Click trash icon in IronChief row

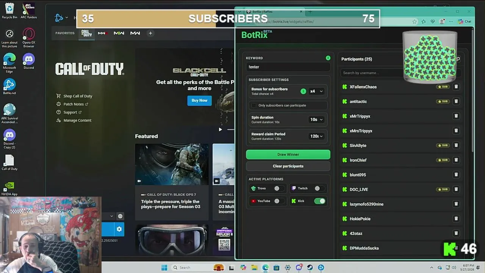[x=456, y=160]
